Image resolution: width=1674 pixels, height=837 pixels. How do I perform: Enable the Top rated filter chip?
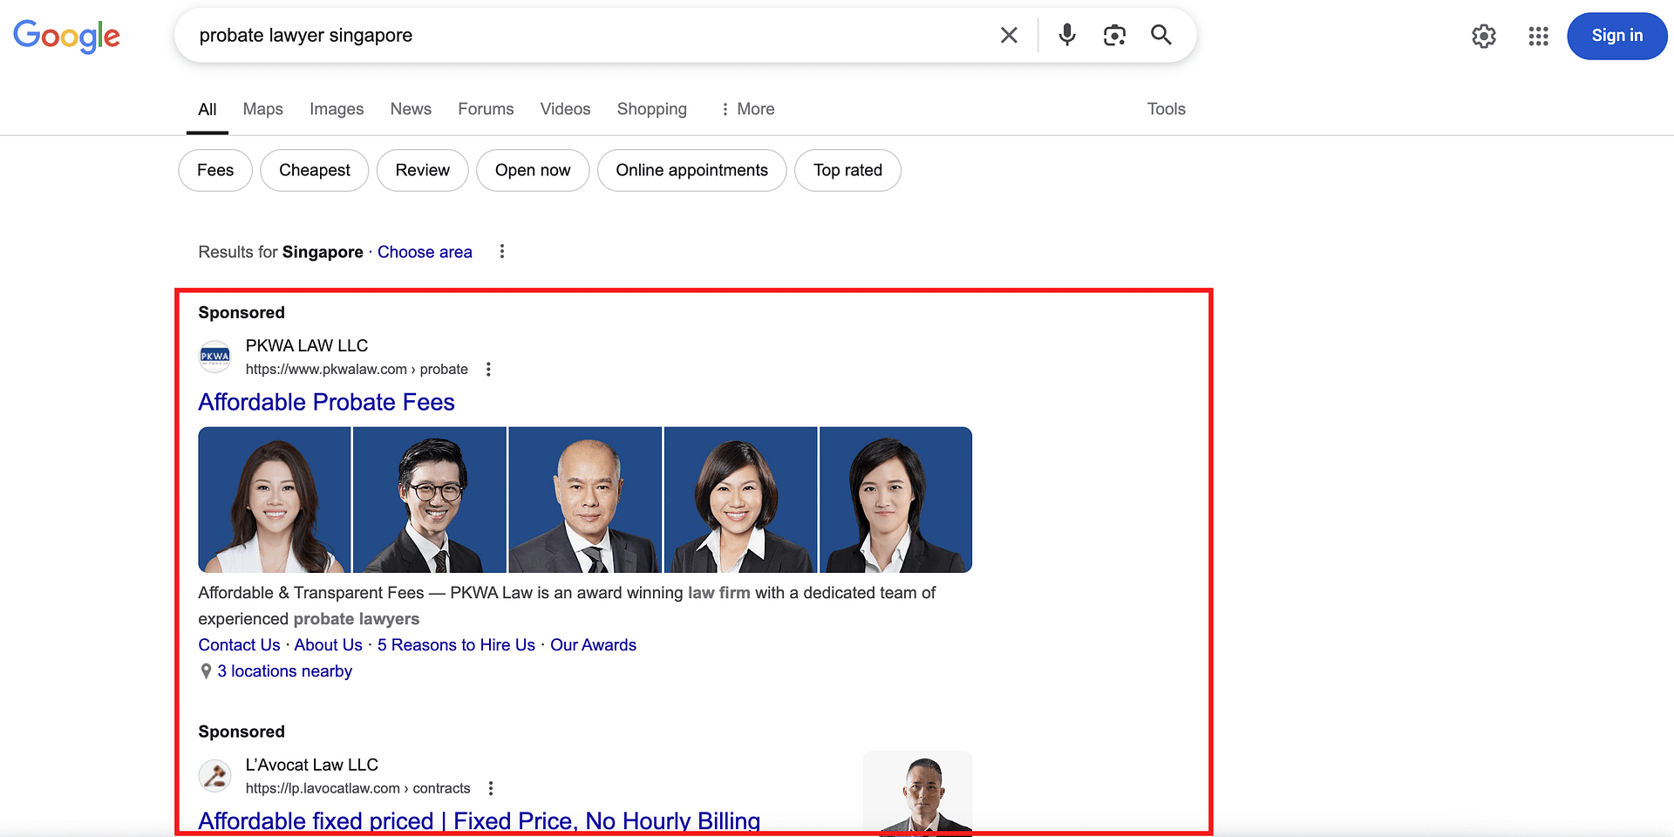847,170
